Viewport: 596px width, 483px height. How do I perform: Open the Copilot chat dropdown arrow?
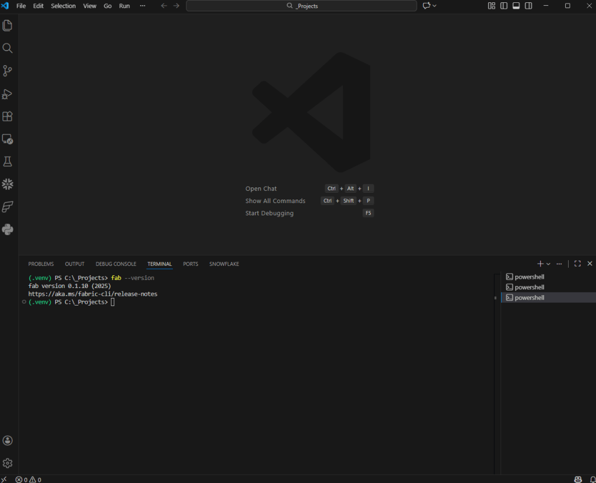coord(435,6)
